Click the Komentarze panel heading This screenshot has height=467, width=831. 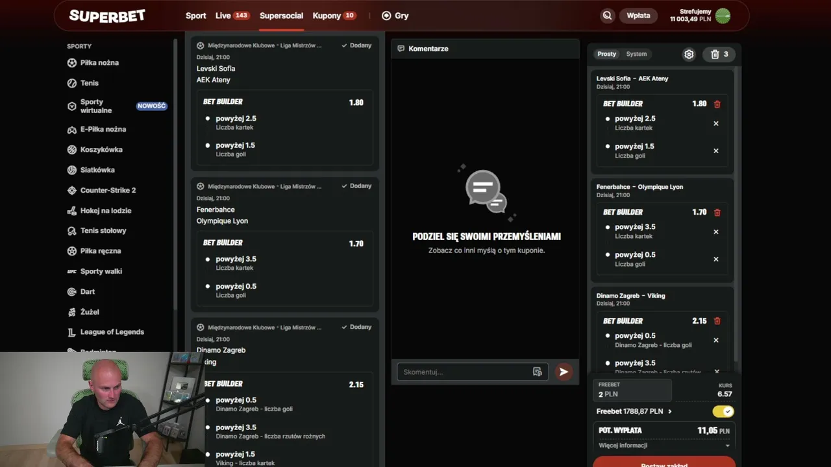click(x=428, y=49)
